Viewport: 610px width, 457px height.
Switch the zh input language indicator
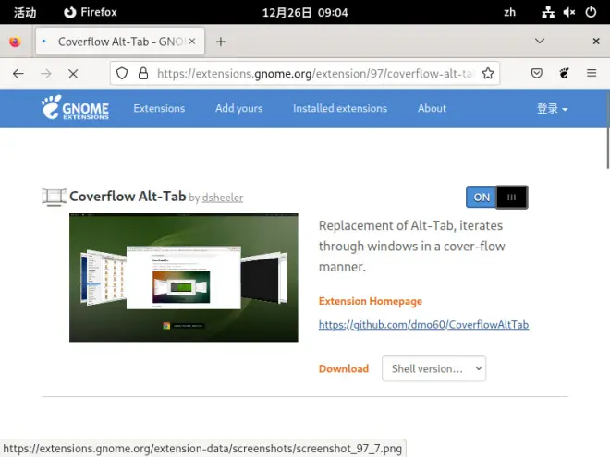(x=509, y=12)
